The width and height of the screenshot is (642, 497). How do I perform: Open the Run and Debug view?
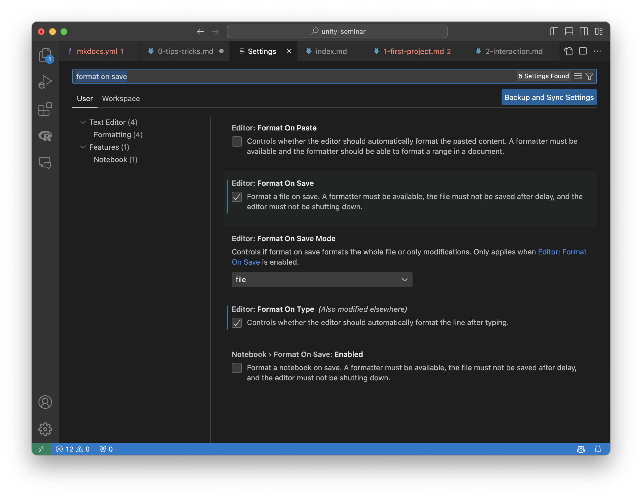(x=45, y=82)
